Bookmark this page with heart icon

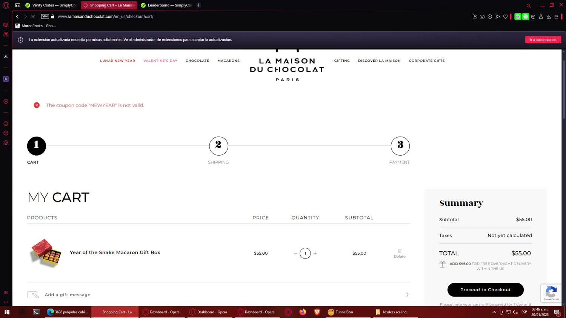tap(505, 17)
